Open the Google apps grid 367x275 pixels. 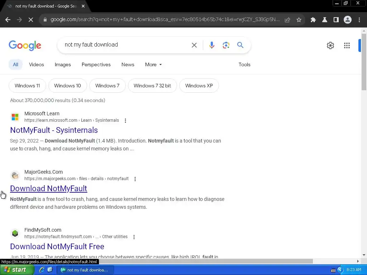[347, 45]
